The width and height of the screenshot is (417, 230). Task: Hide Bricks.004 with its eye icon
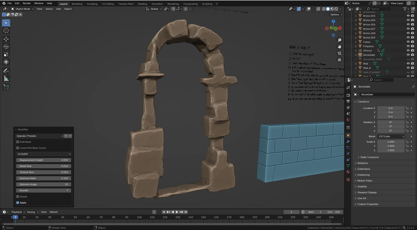pos(408,16)
